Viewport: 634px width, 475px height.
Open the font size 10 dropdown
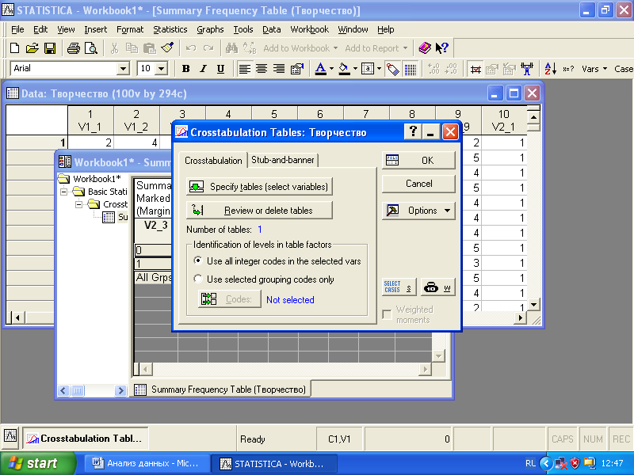coord(162,69)
